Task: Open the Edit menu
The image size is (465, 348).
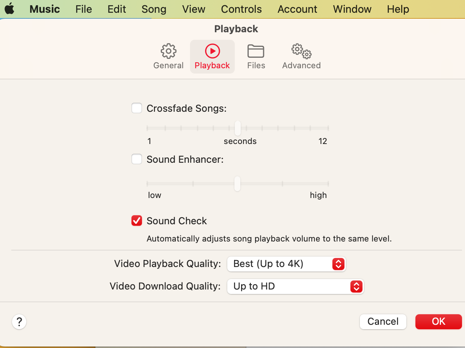Action: (x=117, y=9)
